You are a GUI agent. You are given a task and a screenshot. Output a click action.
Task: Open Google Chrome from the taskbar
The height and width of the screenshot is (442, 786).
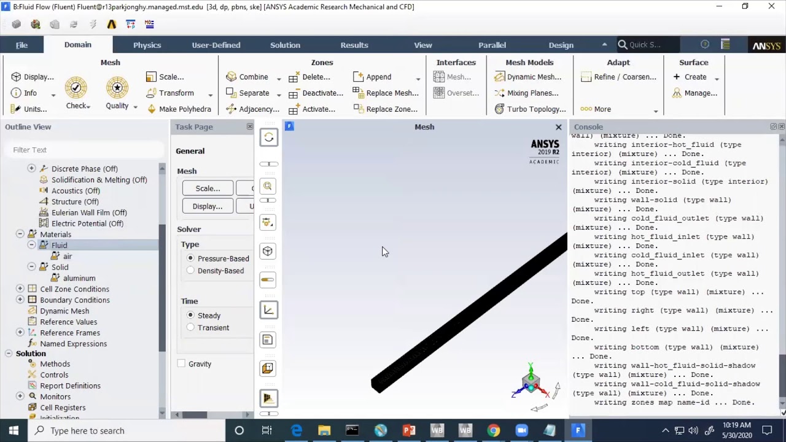pyautogui.click(x=493, y=430)
